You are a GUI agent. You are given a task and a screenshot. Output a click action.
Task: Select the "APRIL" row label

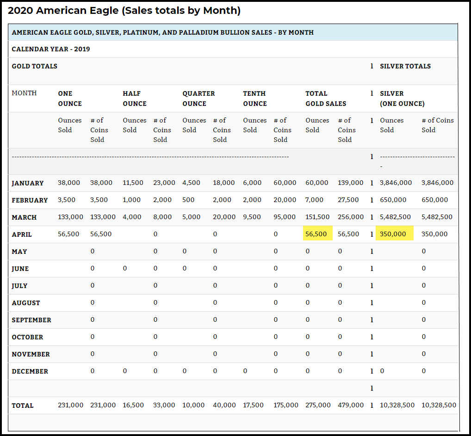(x=22, y=234)
